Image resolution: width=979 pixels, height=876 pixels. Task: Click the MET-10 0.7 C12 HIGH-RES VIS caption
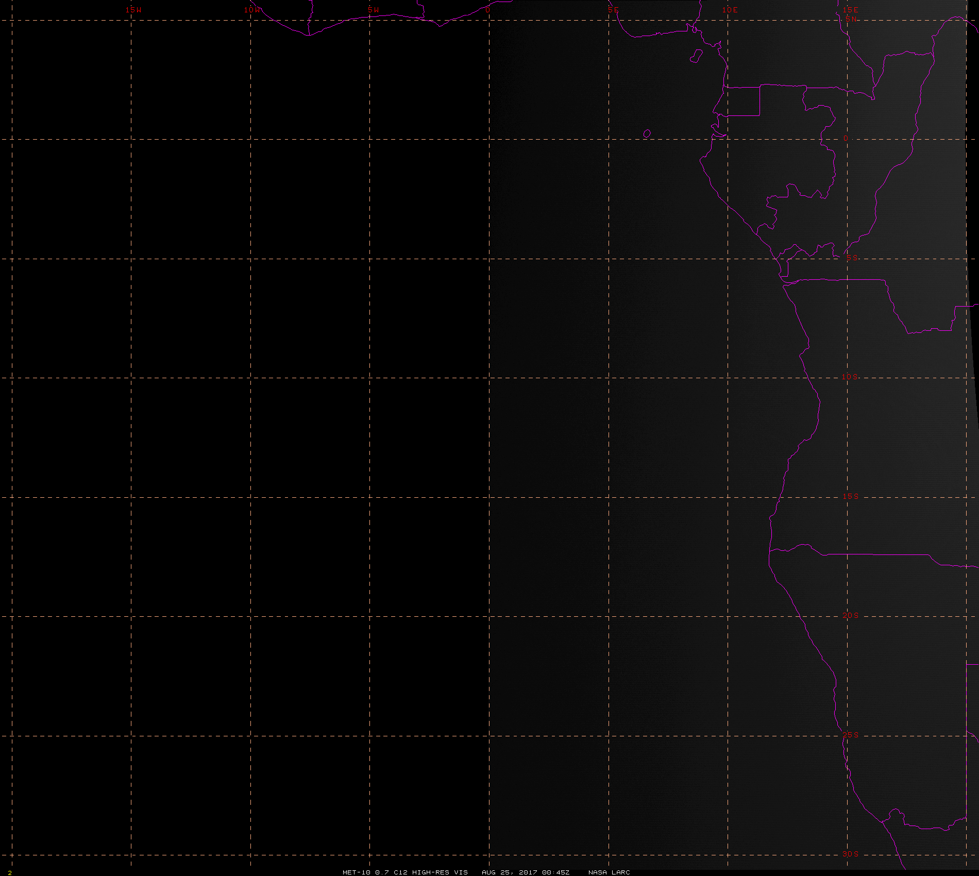pyautogui.click(x=406, y=872)
